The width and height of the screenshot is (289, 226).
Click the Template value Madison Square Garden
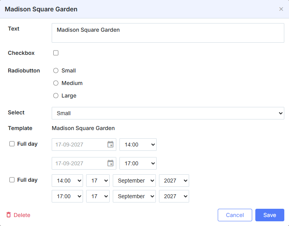[83, 128]
